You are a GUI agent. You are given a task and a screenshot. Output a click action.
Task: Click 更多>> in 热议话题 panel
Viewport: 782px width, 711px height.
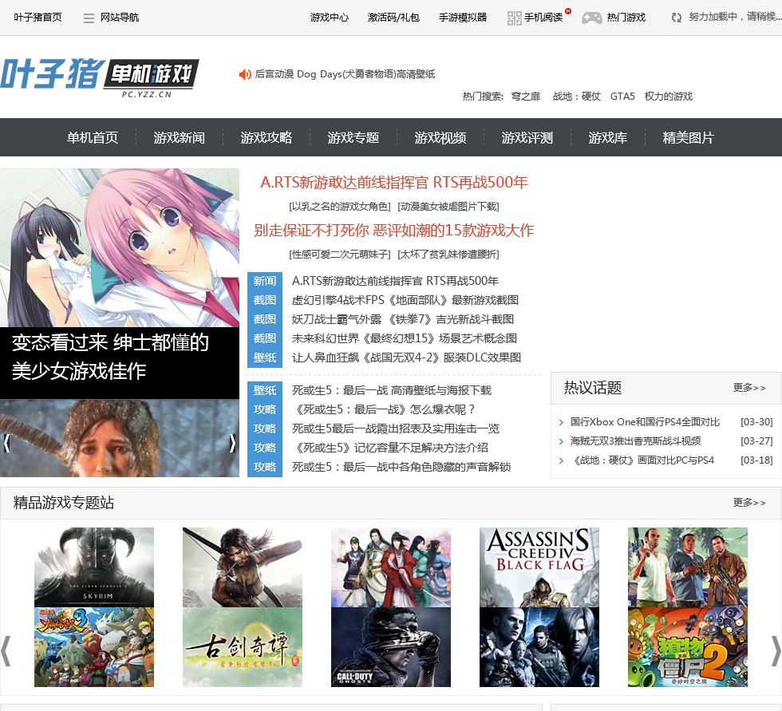(x=749, y=388)
